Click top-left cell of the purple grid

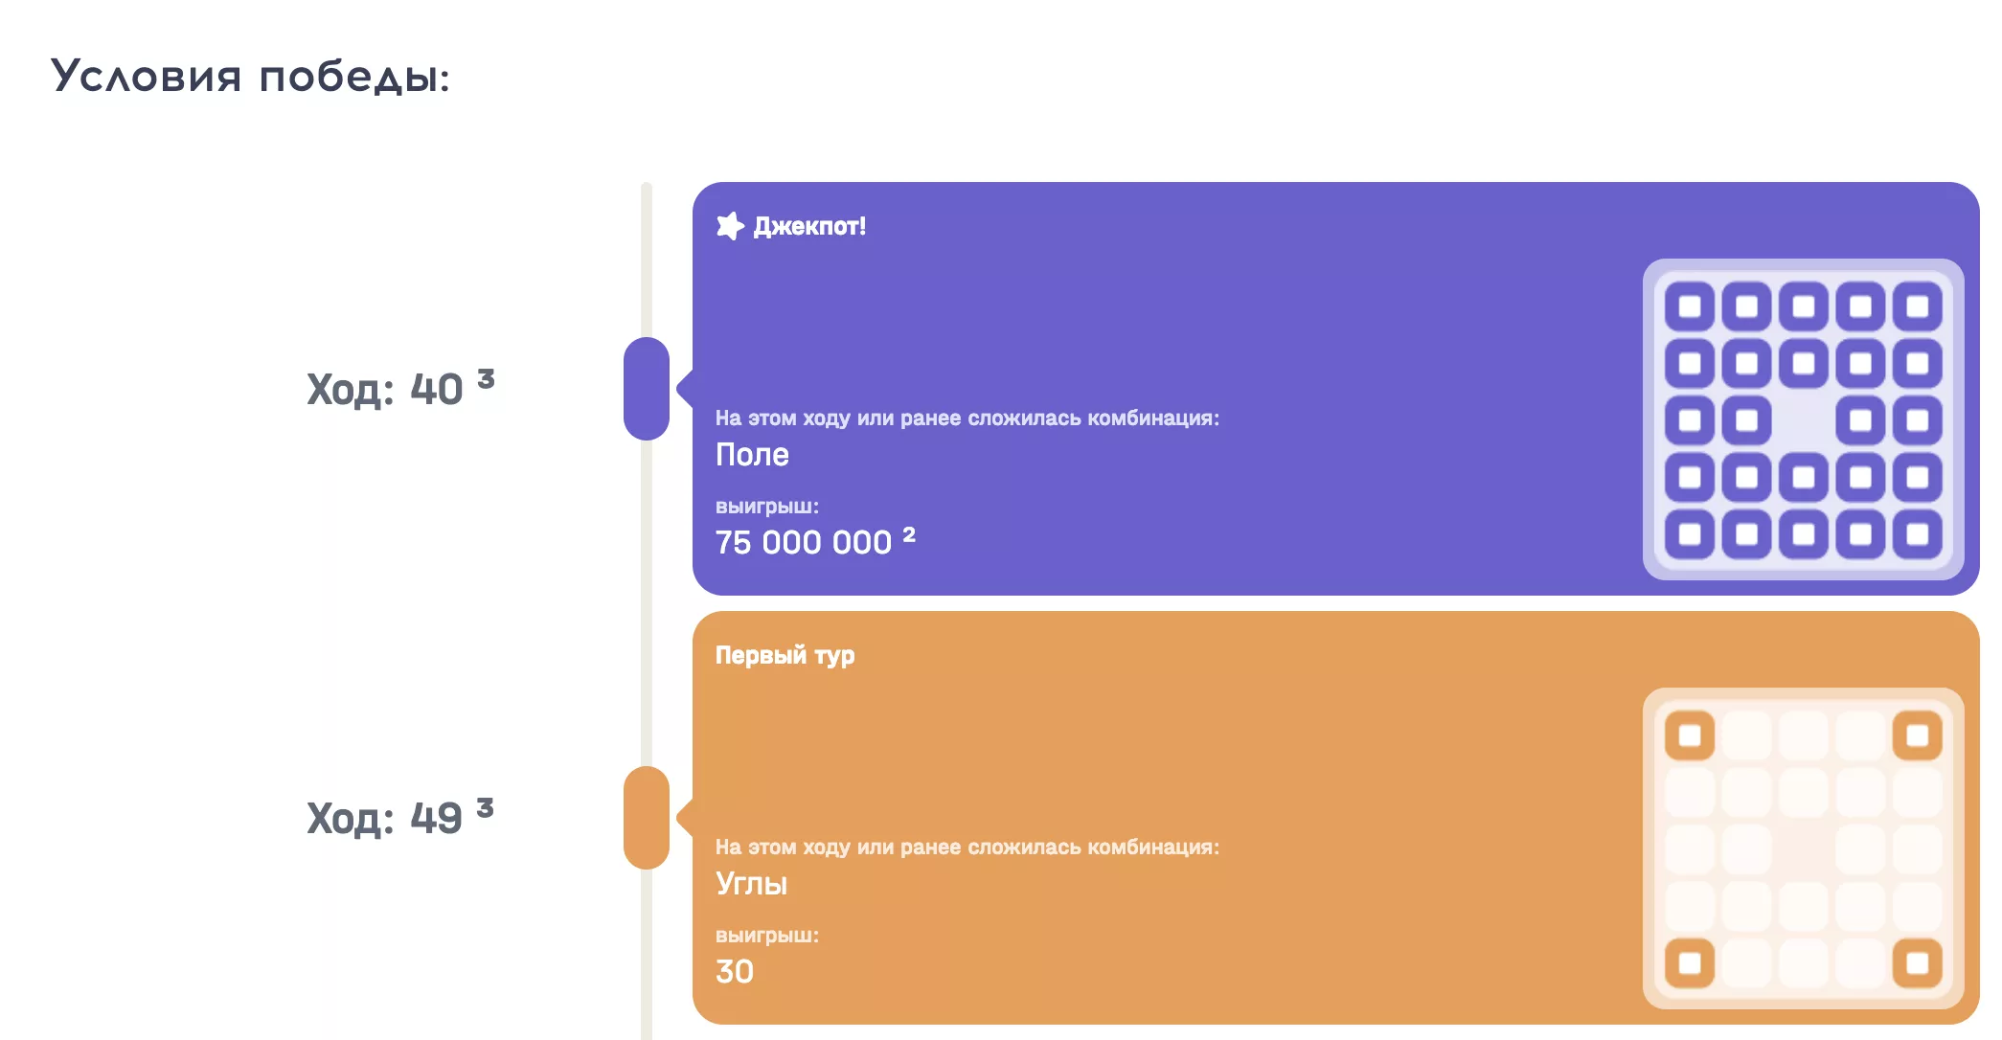coord(1690,306)
